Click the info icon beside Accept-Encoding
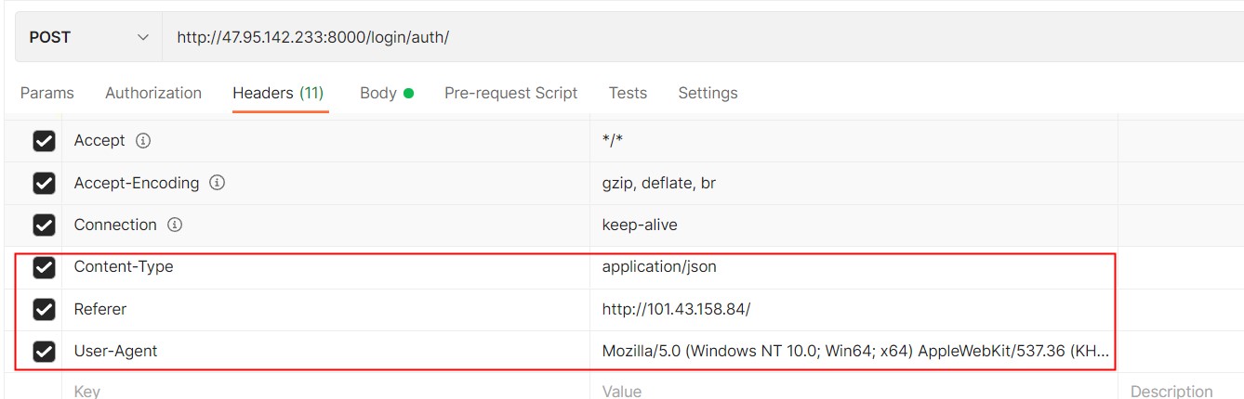Viewport: 1244px width, 399px height. [217, 183]
